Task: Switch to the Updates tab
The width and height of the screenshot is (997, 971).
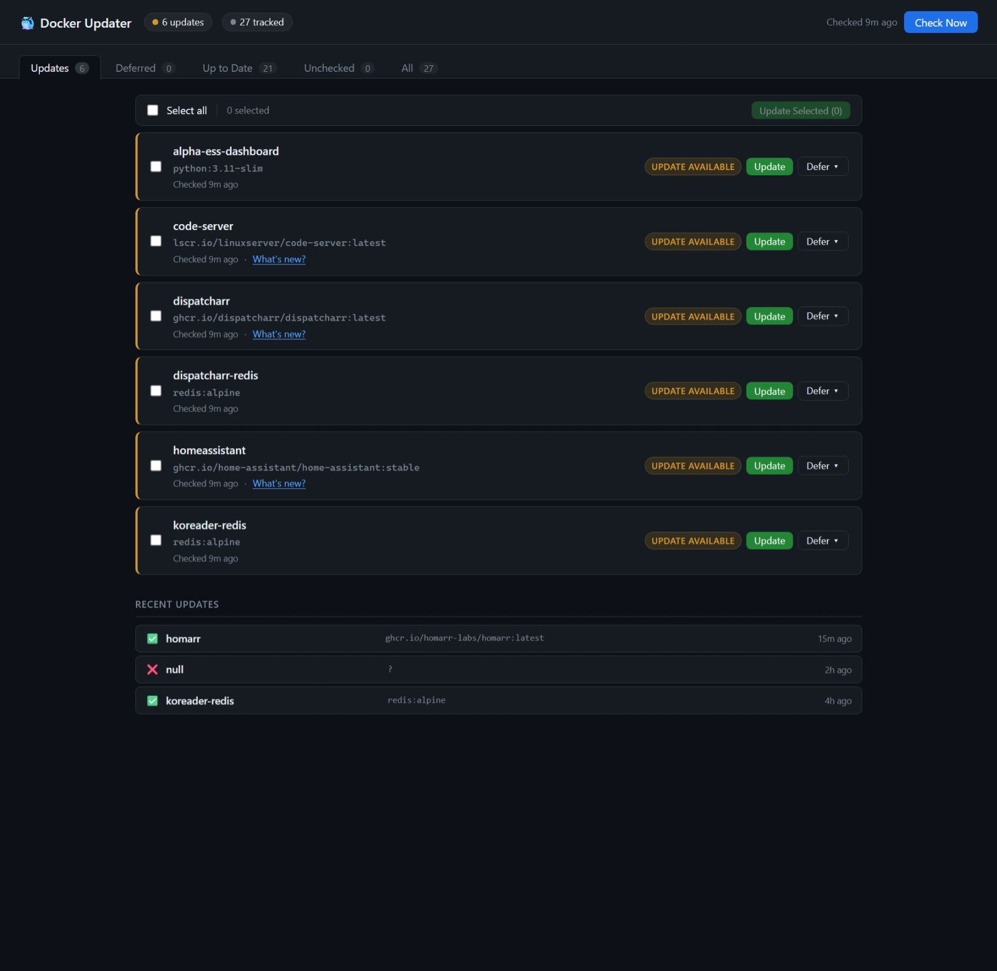Action: pyautogui.click(x=59, y=68)
